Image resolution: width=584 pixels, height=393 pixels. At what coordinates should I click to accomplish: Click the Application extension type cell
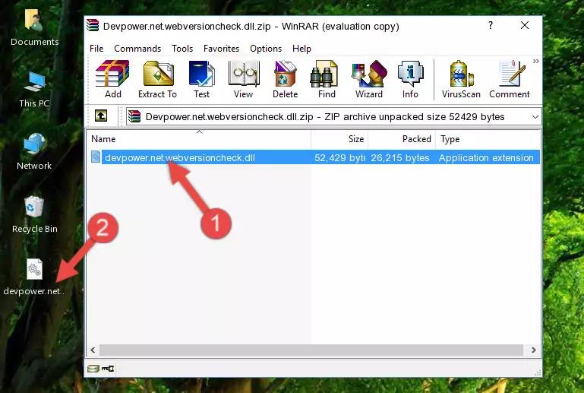point(486,157)
